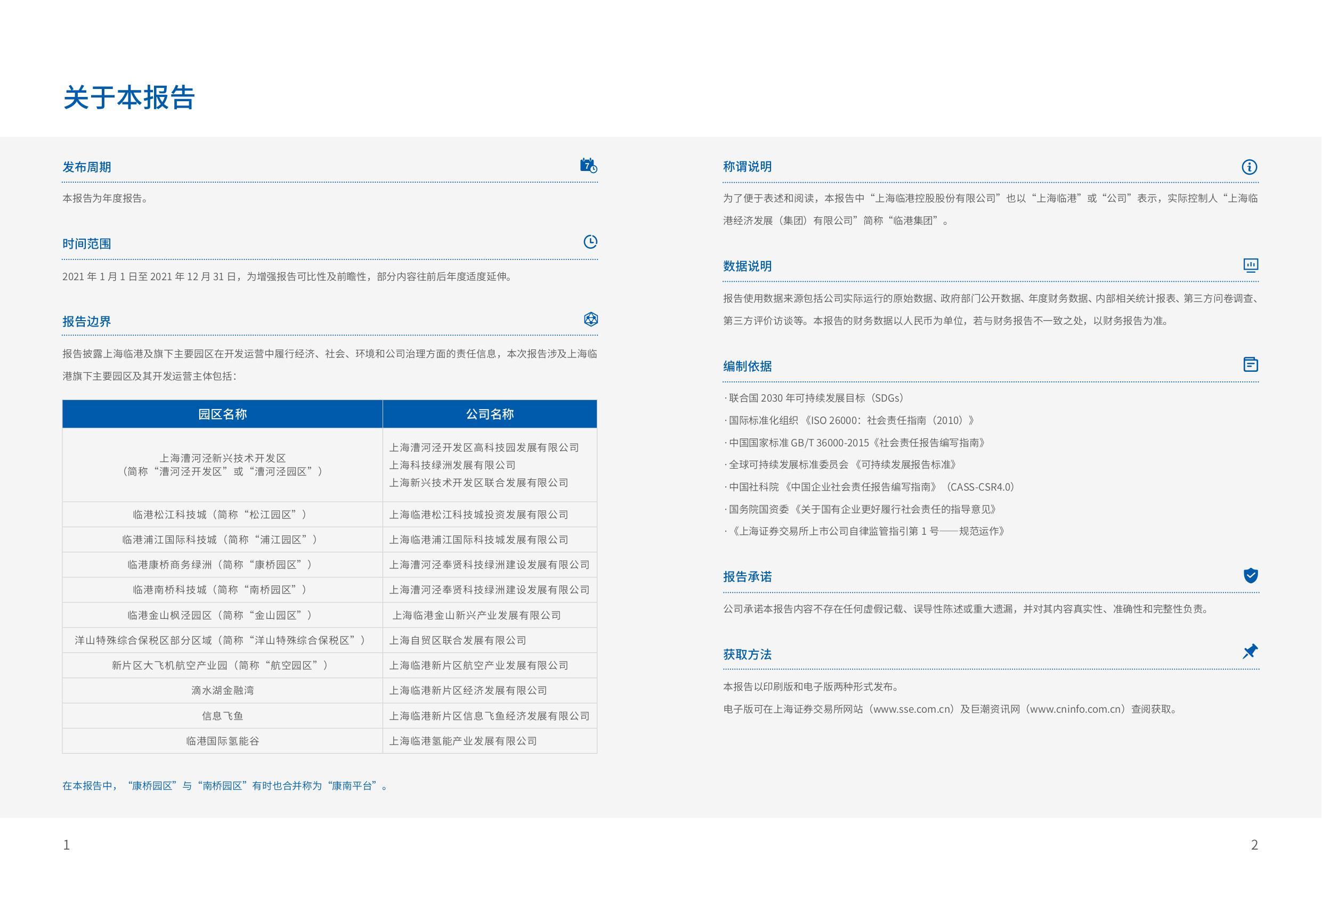Click the 2021 年 1 月 1 日 date range line
The width and height of the screenshot is (1322, 897).
(288, 276)
